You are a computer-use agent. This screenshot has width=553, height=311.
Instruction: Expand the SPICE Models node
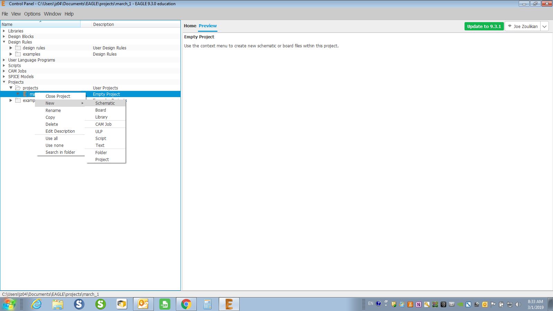pos(4,77)
